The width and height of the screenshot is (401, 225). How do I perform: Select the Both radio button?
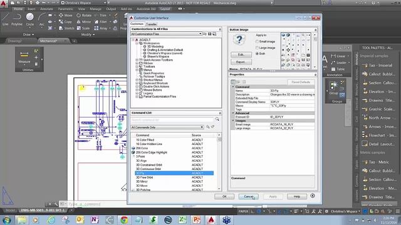(x=257, y=54)
